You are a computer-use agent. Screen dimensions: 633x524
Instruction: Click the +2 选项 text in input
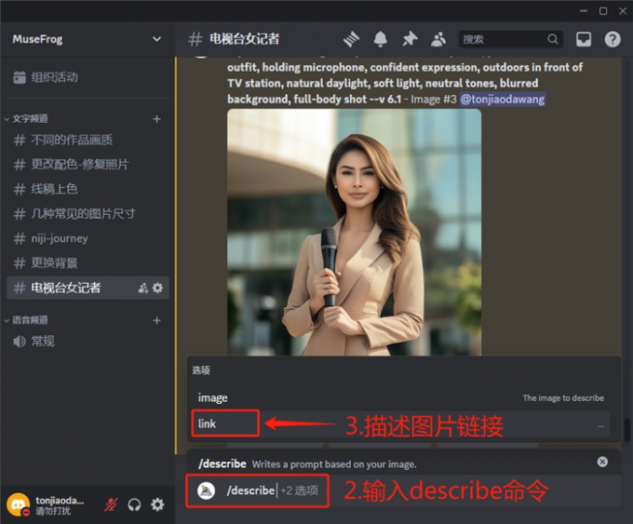pos(299,490)
